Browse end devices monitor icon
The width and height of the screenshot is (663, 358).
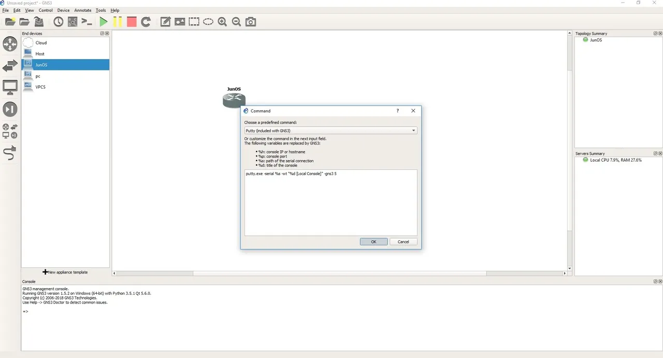point(10,88)
